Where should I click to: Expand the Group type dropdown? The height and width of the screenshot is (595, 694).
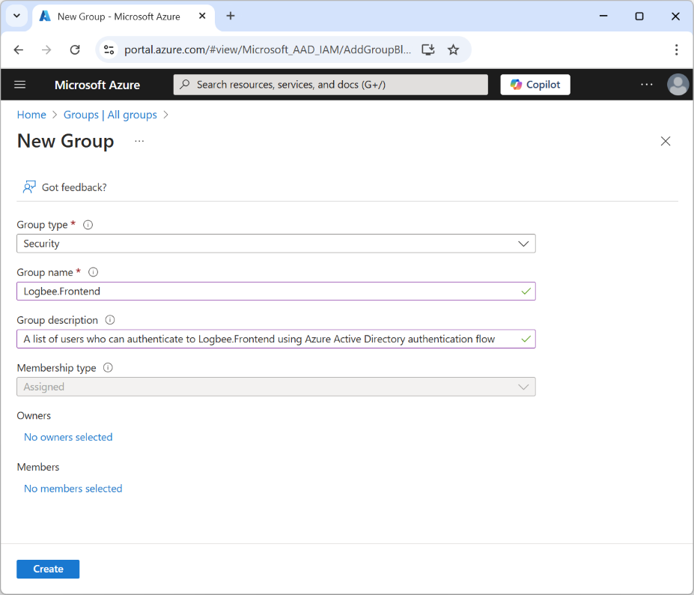click(x=524, y=244)
